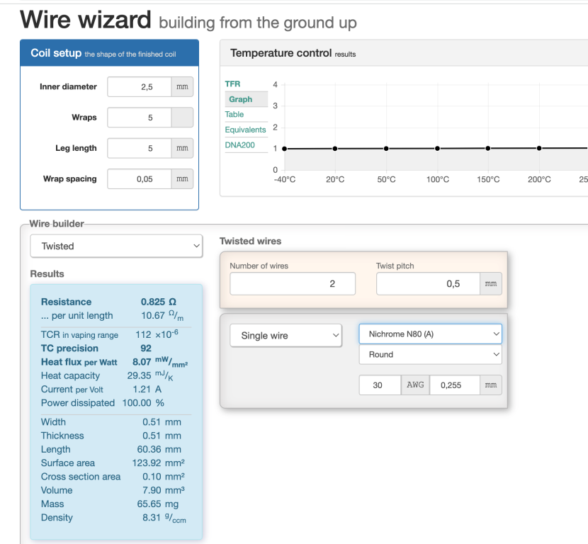588x544 pixels.
Task: Open the Single wire dropdown
Action: (x=285, y=336)
